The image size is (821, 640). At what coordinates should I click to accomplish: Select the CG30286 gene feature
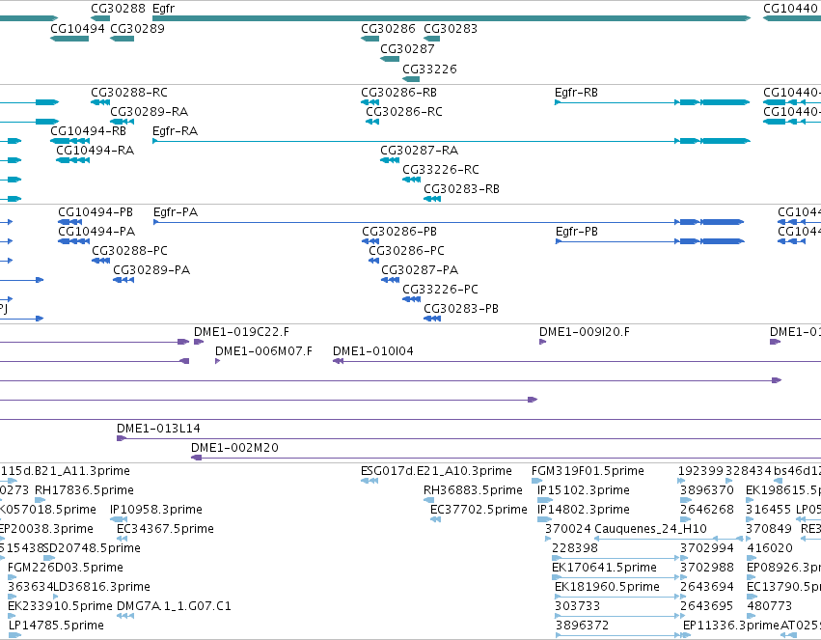point(370,39)
